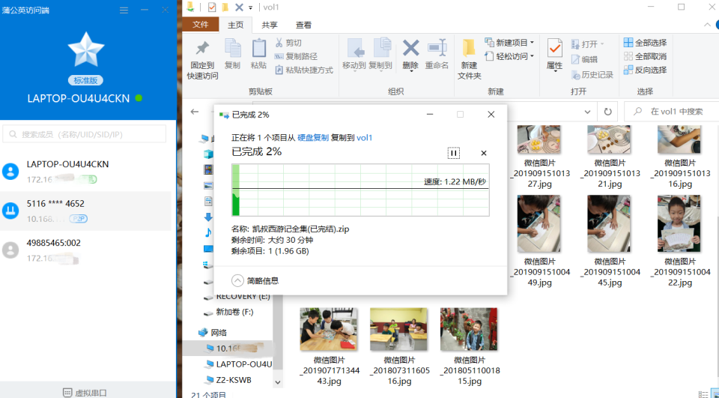
Task: Open the 复制到 option
Action: pos(380,55)
